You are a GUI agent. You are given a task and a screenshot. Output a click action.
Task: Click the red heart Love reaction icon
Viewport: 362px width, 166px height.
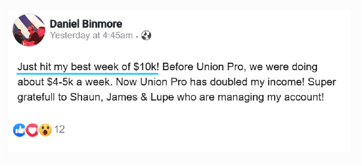pyautogui.click(x=32, y=130)
